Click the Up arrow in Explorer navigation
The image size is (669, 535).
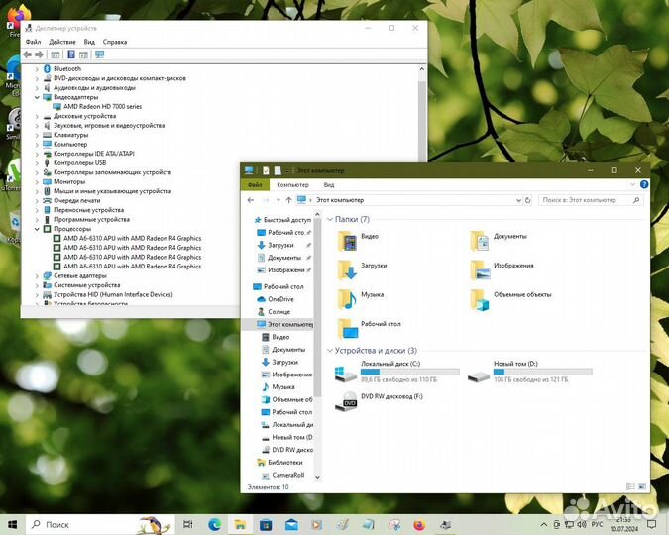tap(288, 200)
